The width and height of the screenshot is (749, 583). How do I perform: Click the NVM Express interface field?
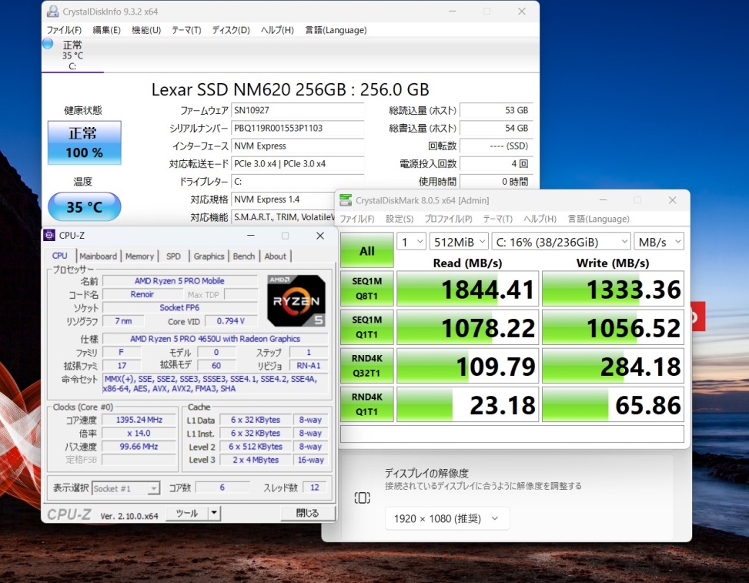[297, 146]
